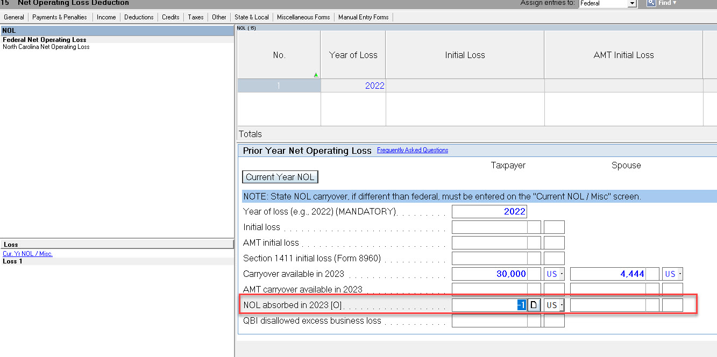
Task: Switch to the Miscellaneous Forms tab
Action: pos(303,17)
